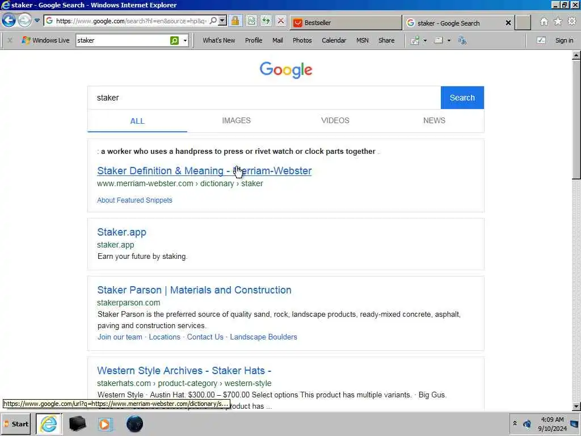
Task: Open Staker Parson Materials and Construction link
Action: click(194, 290)
